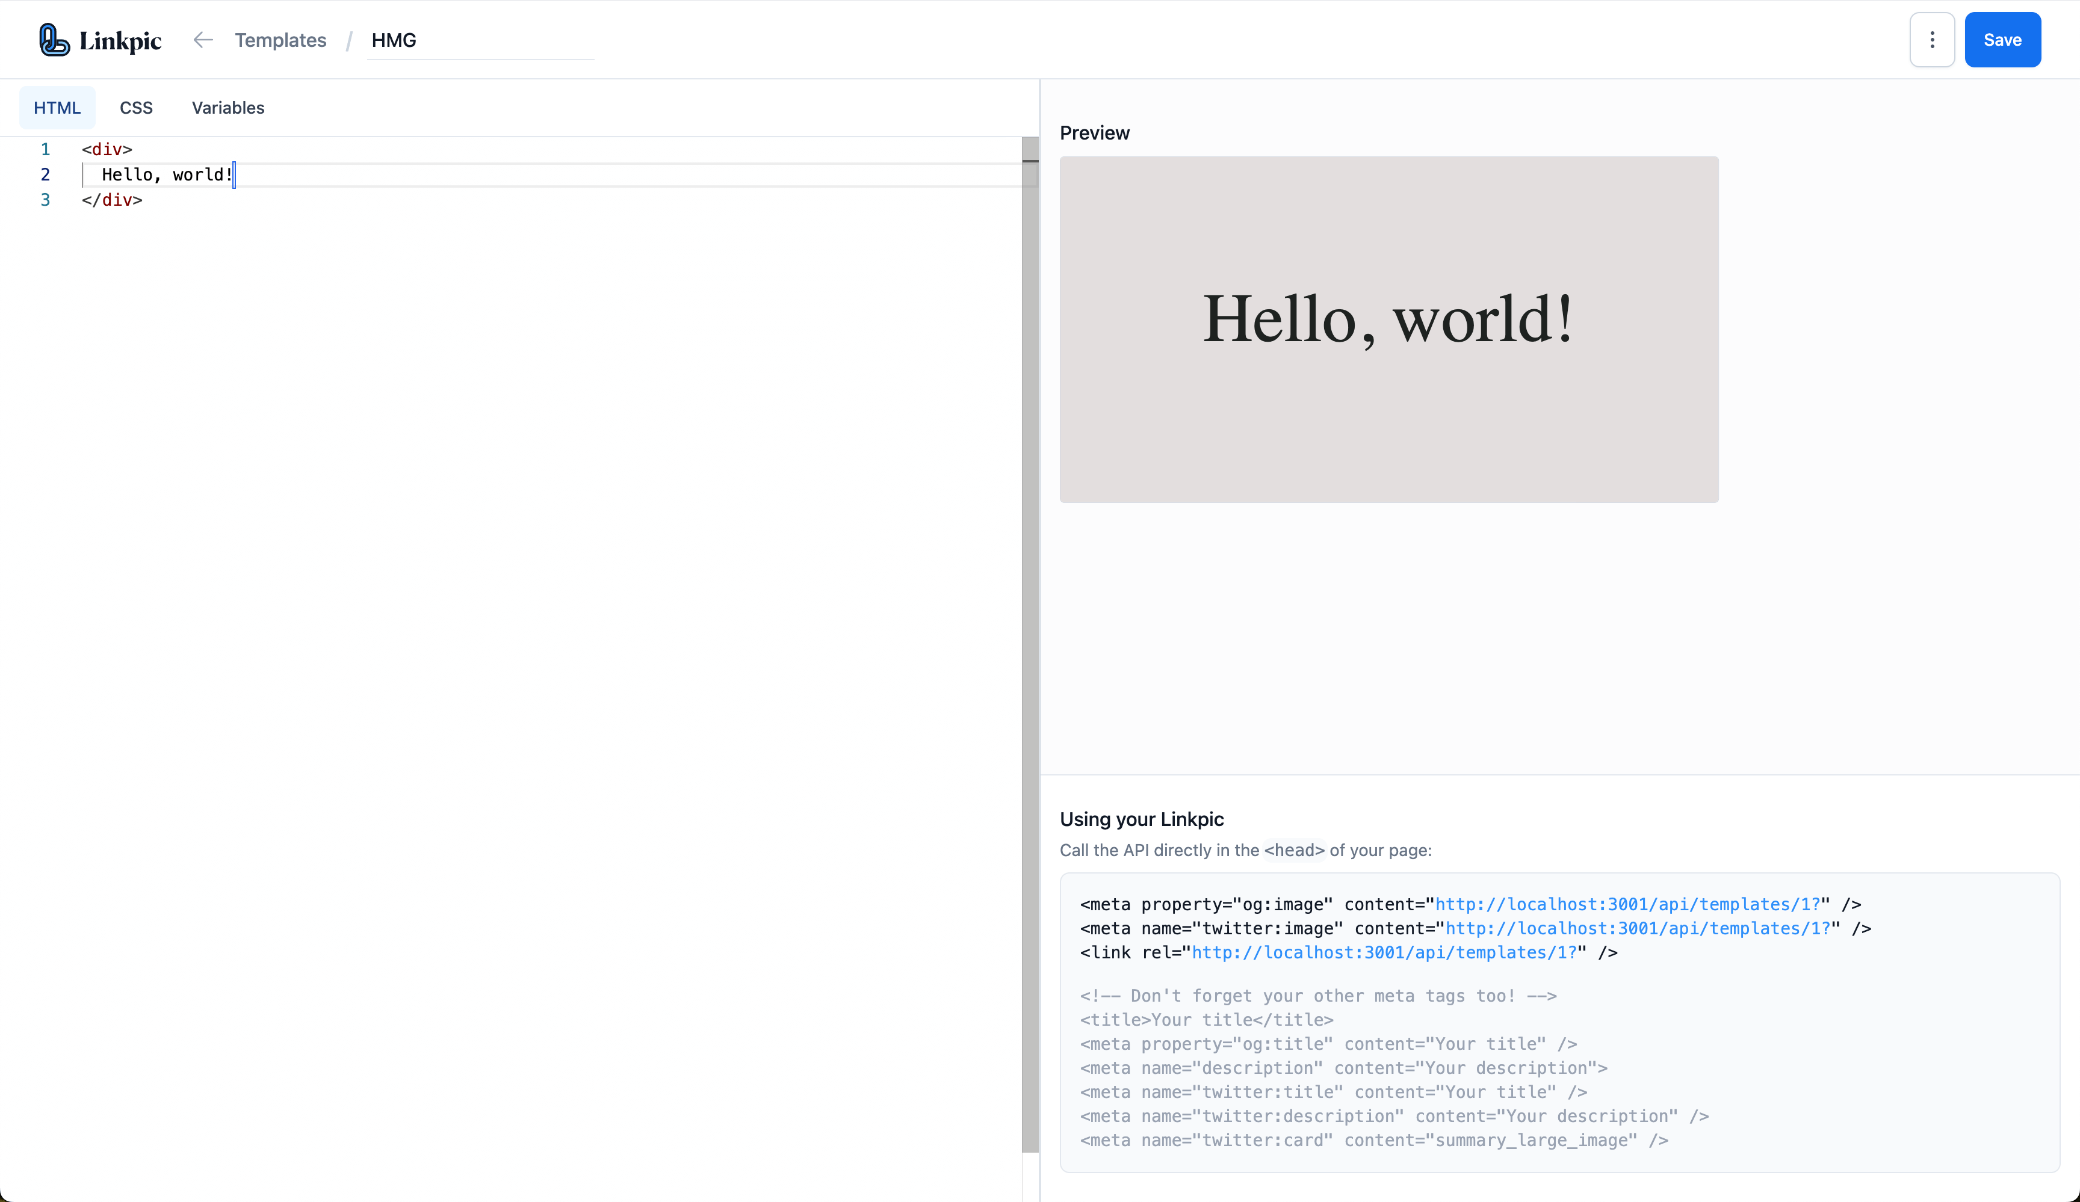This screenshot has width=2080, height=1202.
Task: Open the three-dot options menu
Action: [x=1931, y=39]
